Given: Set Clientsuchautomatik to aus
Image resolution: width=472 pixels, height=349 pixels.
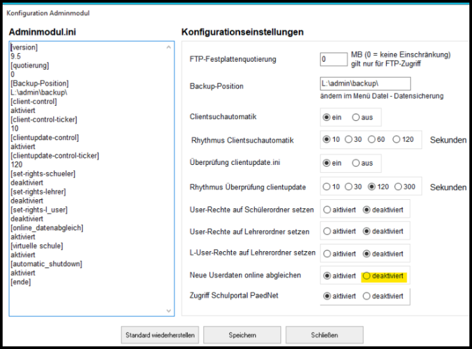Looking at the screenshot, I should coord(356,118).
